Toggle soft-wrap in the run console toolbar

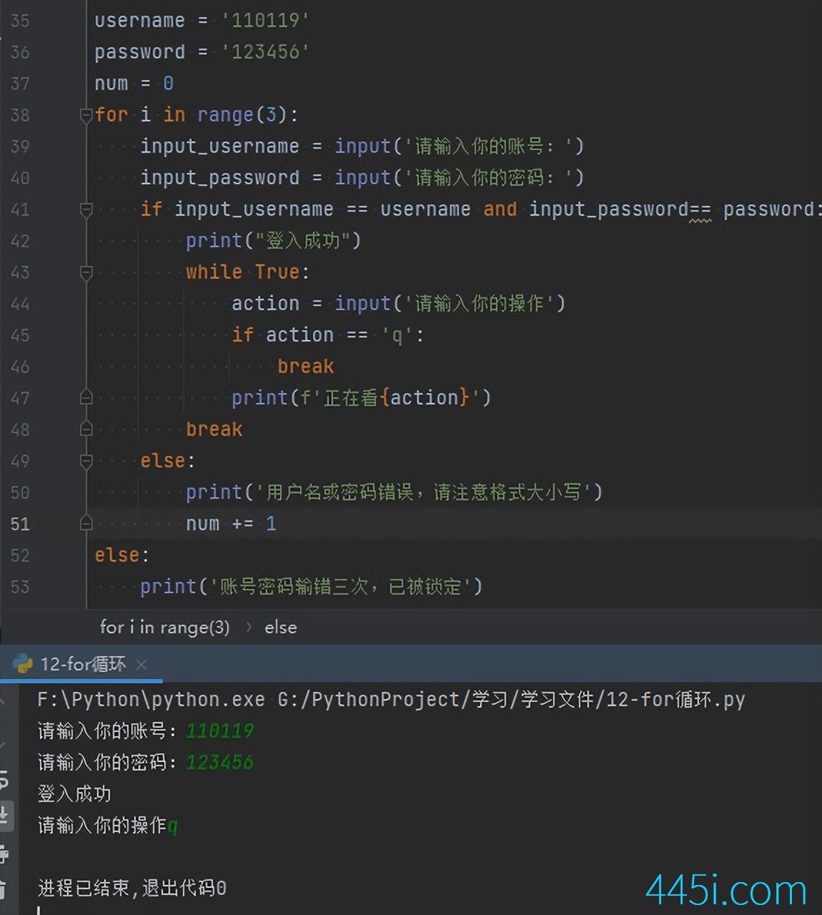click(x=4, y=781)
